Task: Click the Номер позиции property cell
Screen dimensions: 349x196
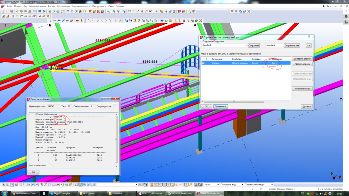Action: 240,63
